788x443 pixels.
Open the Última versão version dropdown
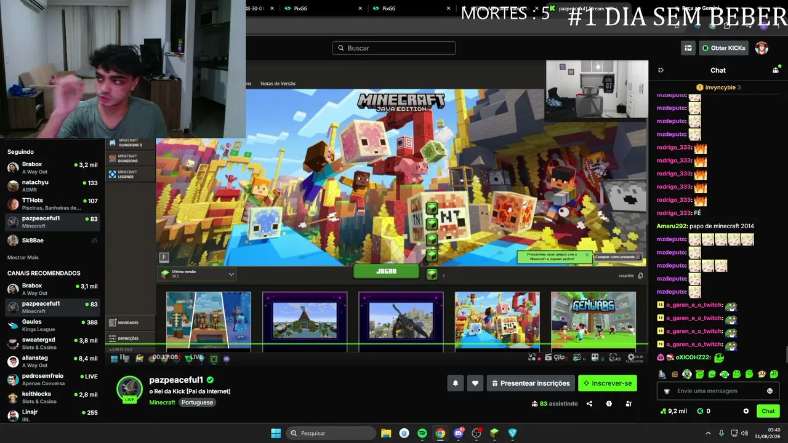[197, 274]
